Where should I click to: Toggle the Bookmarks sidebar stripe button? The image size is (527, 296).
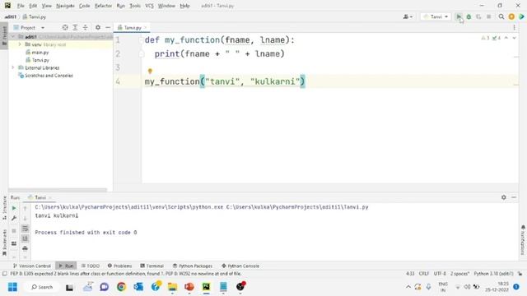(x=4, y=243)
